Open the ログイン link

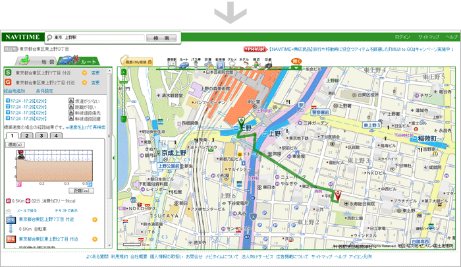tap(402, 37)
